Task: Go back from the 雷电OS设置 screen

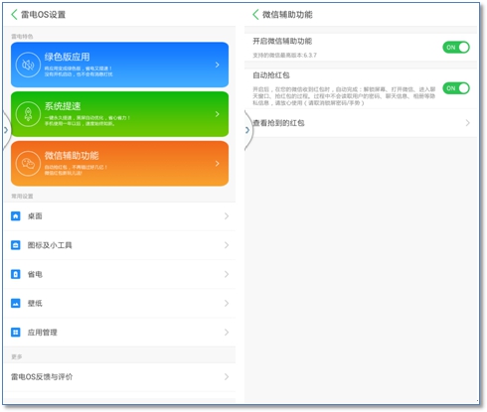Action: click(14, 15)
